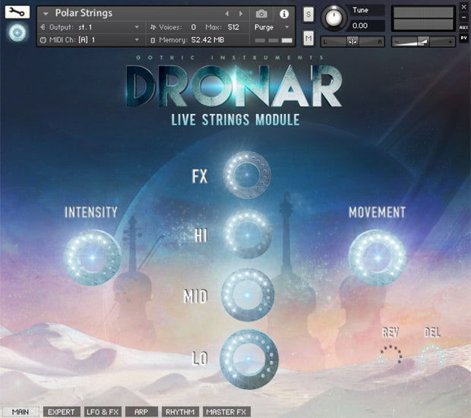
Task: Go to the next instrument preset arrow
Action: point(239,14)
